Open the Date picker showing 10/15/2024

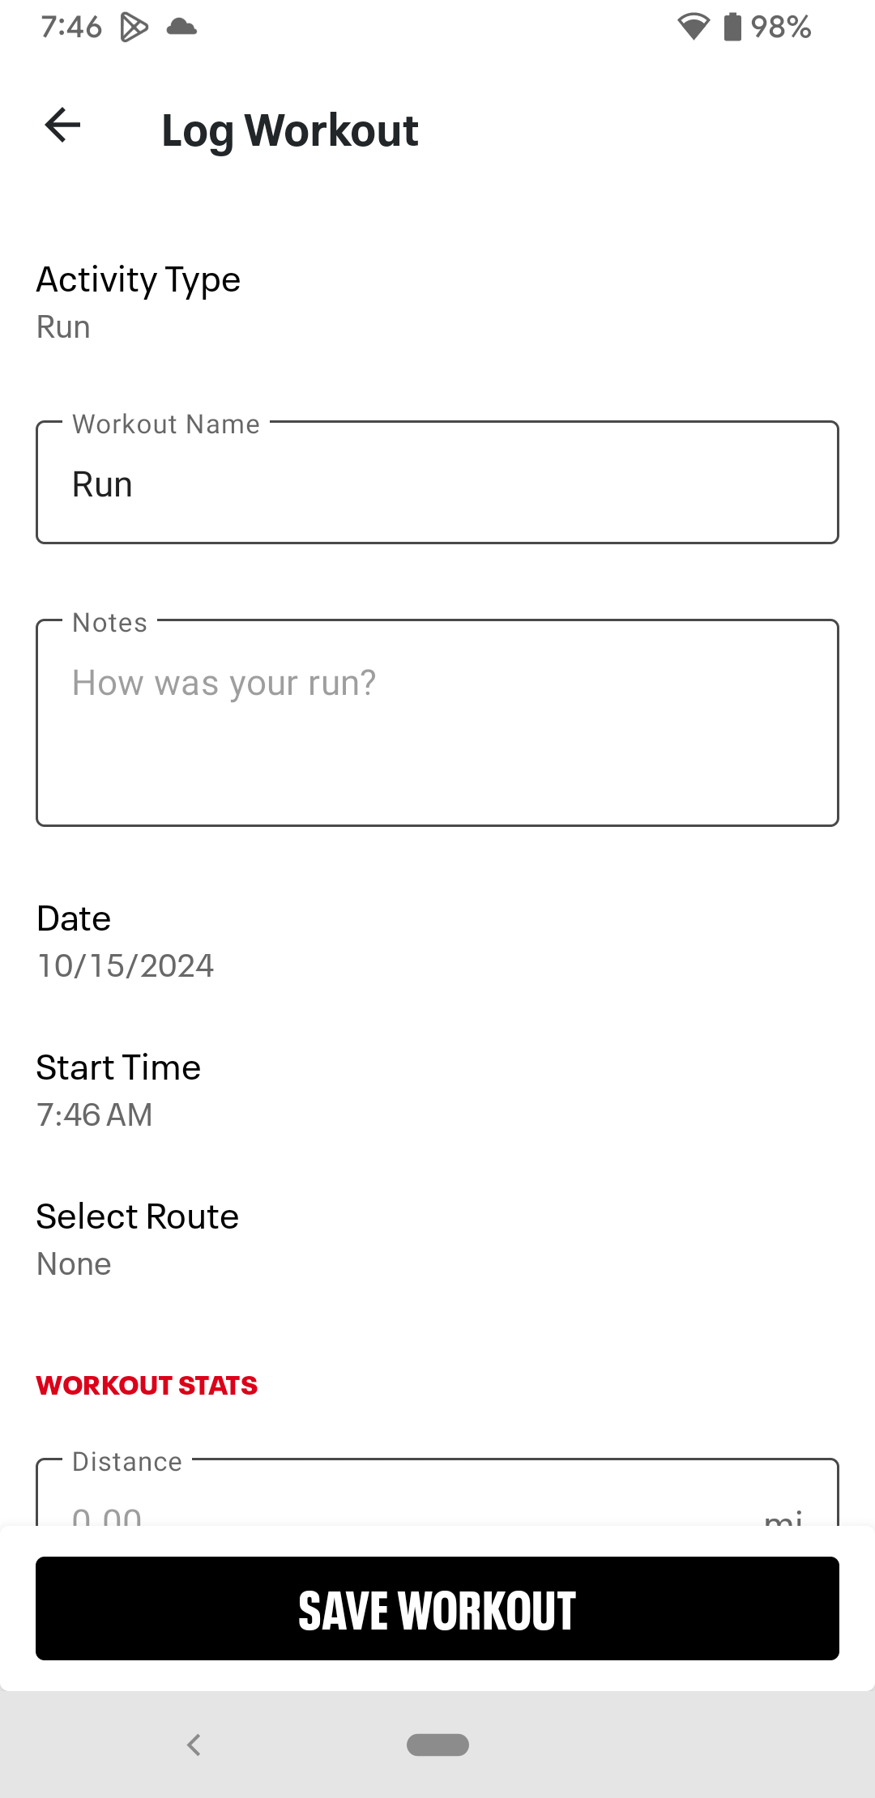coord(126,942)
